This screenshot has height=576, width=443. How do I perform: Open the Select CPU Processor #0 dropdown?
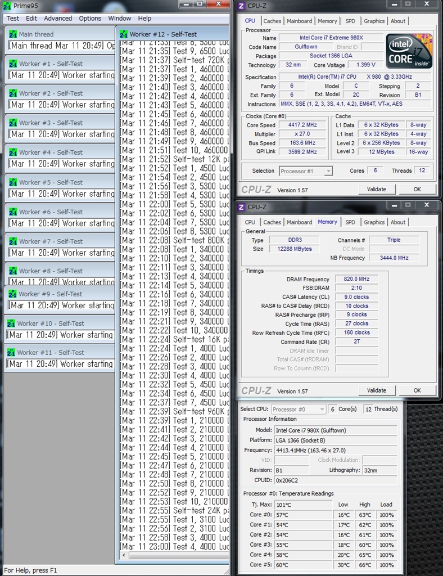pos(299,409)
